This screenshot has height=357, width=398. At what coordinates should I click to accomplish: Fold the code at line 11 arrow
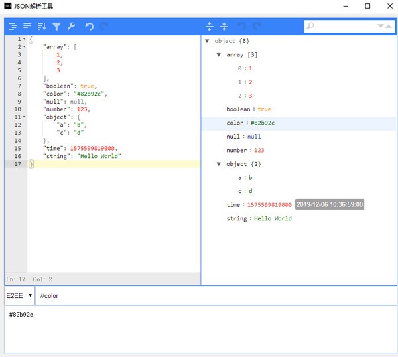[x=25, y=117]
